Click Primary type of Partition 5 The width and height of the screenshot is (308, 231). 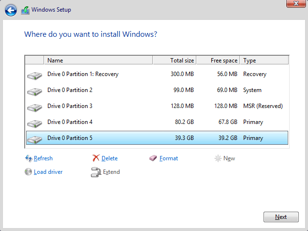[x=253, y=138]
